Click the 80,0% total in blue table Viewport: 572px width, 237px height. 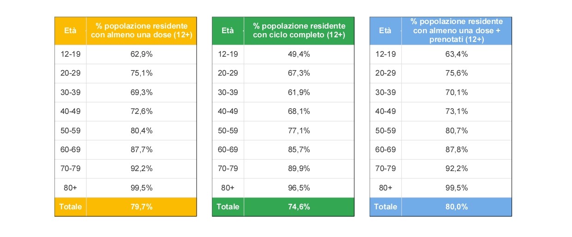(x=457, y=207)
